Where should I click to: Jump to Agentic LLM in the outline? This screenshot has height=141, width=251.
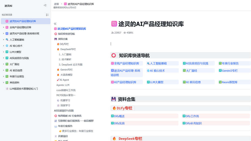pyautogui.click(x=63, y=85)
